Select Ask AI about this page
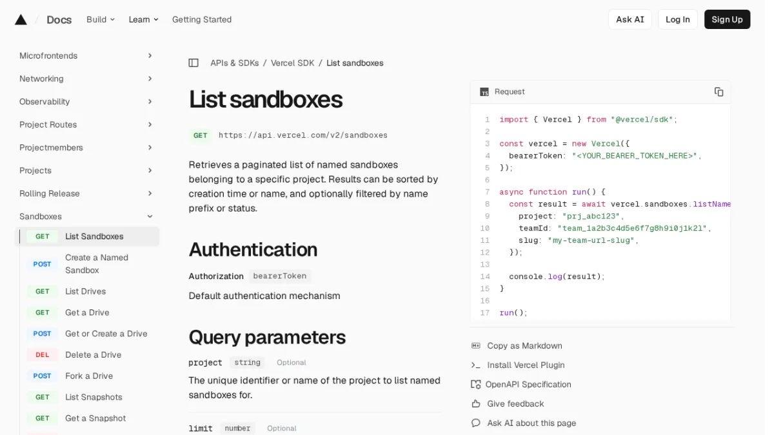The width and height of the screenshot is (774, 435). click(x=531, y=423)
